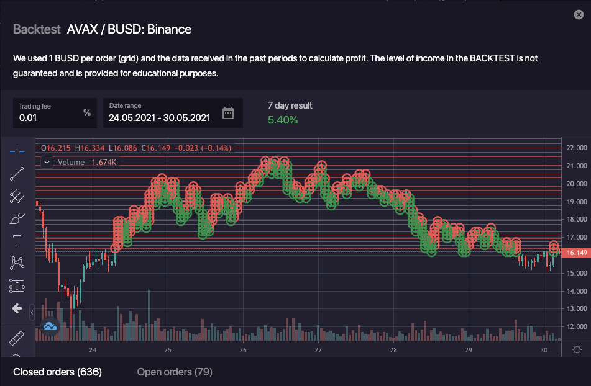Edit the Trading fee input field
The height and width of the screenshot is (386, 591).
pyautogui.click(x=48, y=117)
